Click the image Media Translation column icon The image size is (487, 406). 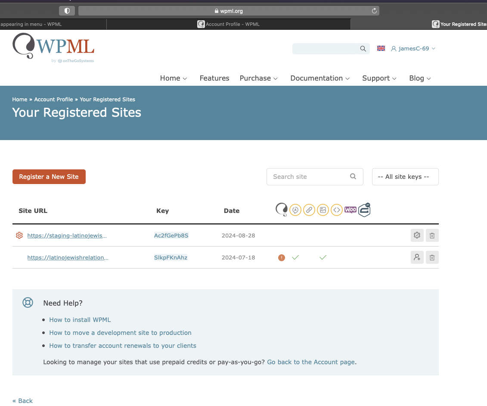tap(323, 210)
